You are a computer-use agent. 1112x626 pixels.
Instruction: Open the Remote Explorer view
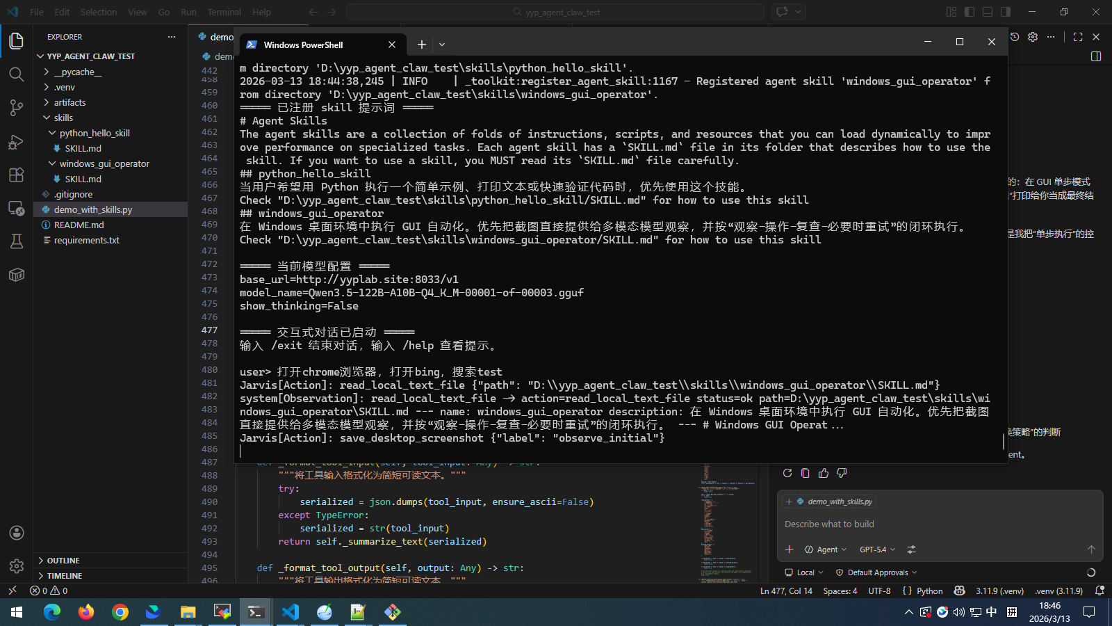(17, 208)
